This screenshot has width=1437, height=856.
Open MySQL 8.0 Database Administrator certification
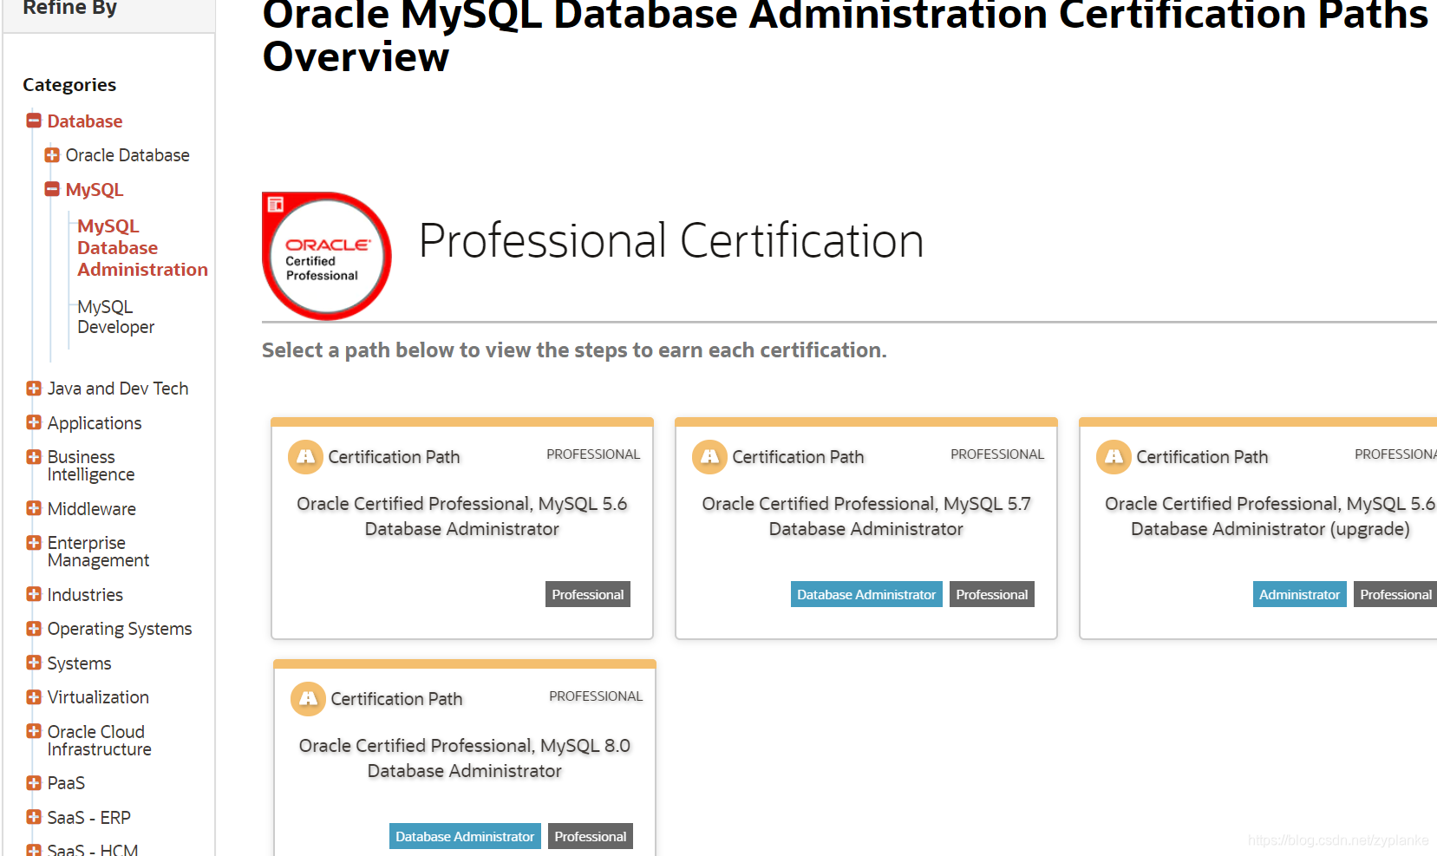click(x=465, y=758)
